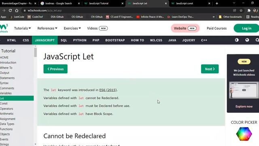Click the green Next button
The image size is (259, 146).
[x=210, y=69]
